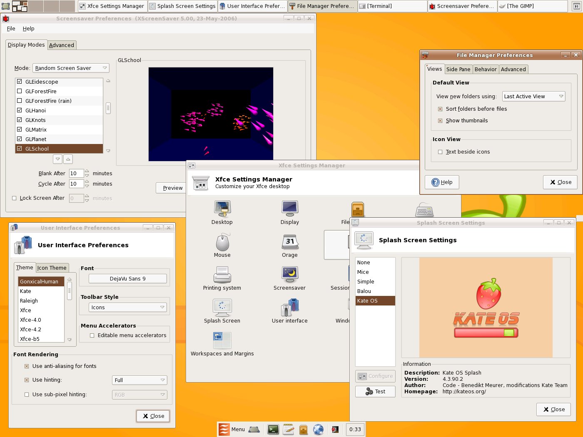Viewport: 583px width, 437px height.
Task: Click the DejaVu Sans 9 font button
Action: coord(128,278)
